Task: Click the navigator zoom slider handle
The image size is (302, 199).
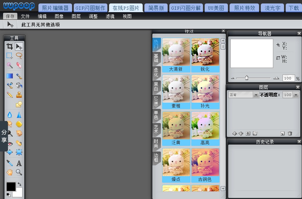Action: 247,78
